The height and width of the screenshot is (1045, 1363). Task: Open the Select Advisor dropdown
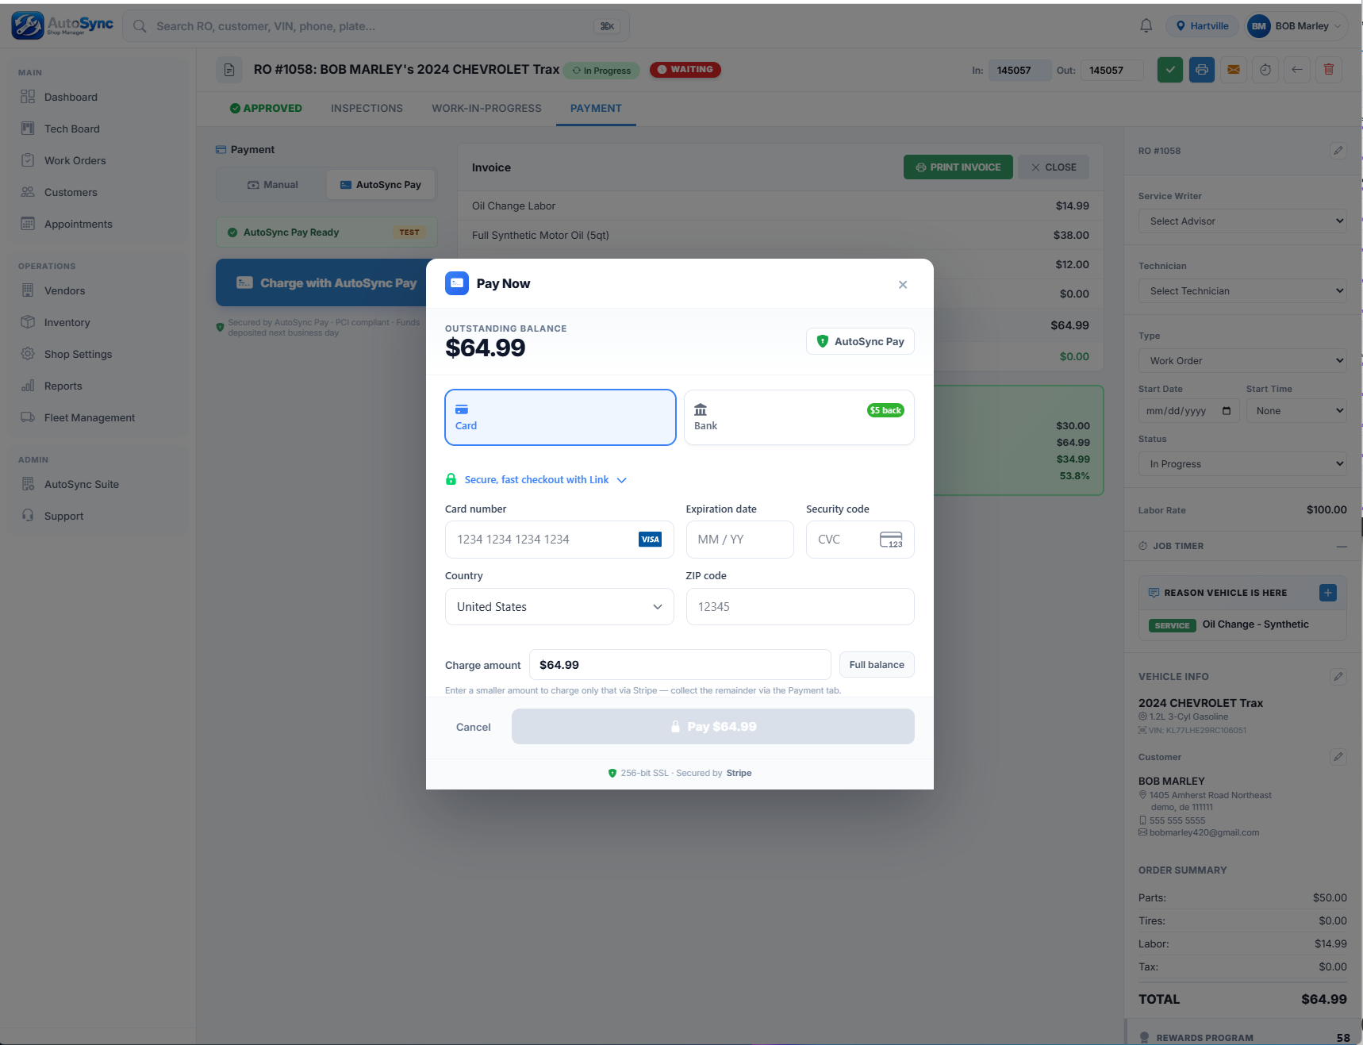click(x=1242, y=221)
